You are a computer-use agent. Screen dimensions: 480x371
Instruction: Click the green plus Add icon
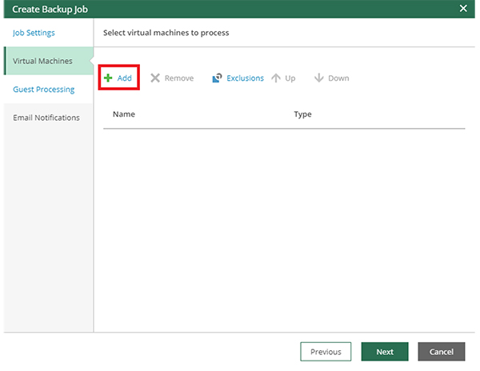[x=108, y=78]
